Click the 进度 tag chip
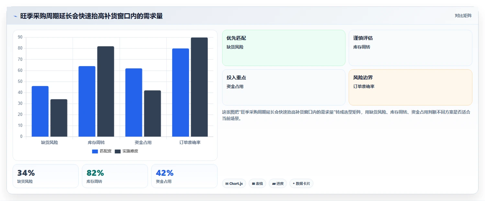 point(278,184)
